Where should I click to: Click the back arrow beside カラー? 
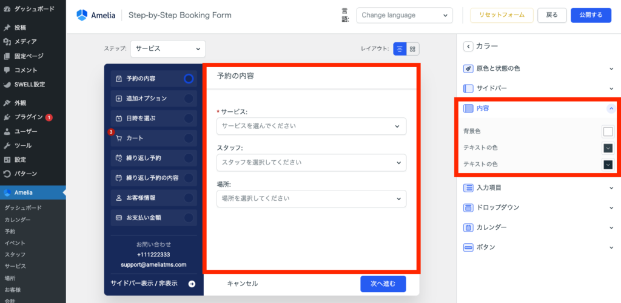[x=468, y=46]
